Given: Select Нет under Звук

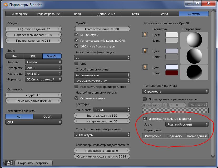Looking at the screenshot, I should [x=14, y=56].
